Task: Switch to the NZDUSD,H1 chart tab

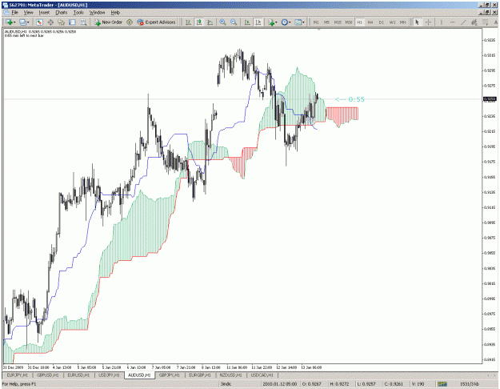Action: coord(230,375)
